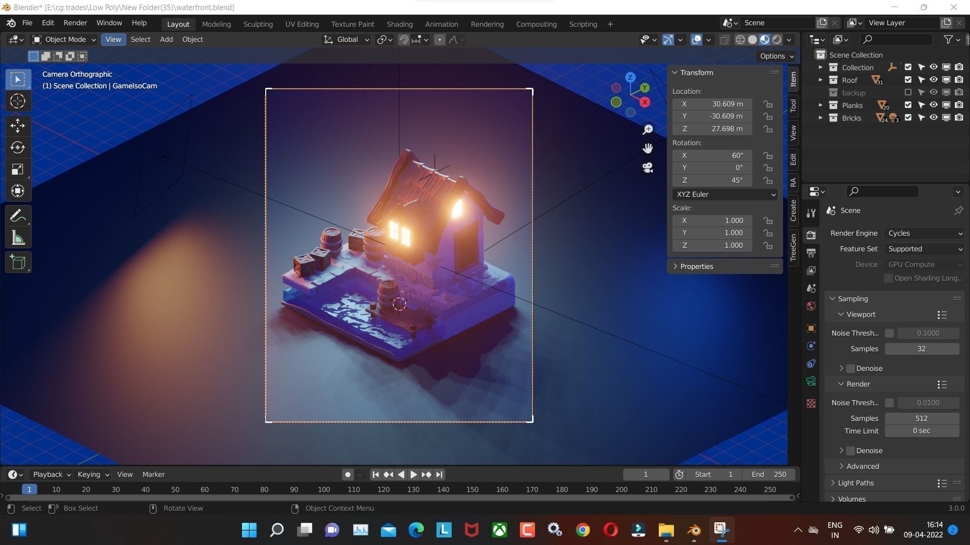Viewport: 970px width, 545px height.
Task: Switch to the Shading workspace tab
Action: (x=399, y=24)
